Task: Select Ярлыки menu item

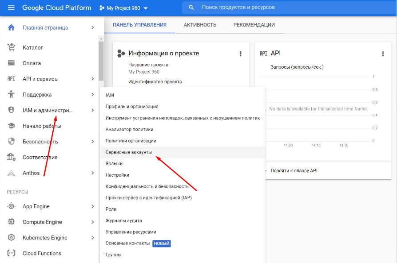Action: tap(183, 163)
